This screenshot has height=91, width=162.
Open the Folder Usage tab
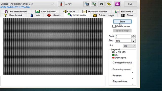click(104, 15)
